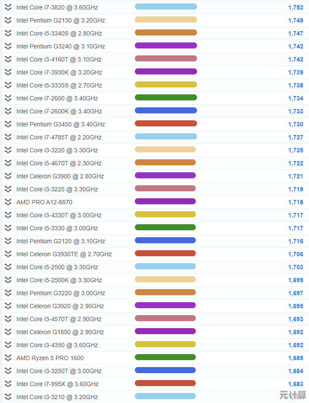The image size is (309, 403).
Task: Click double-chevron icon next to AMD PRO A12-8870
Action: pos(8,202)
